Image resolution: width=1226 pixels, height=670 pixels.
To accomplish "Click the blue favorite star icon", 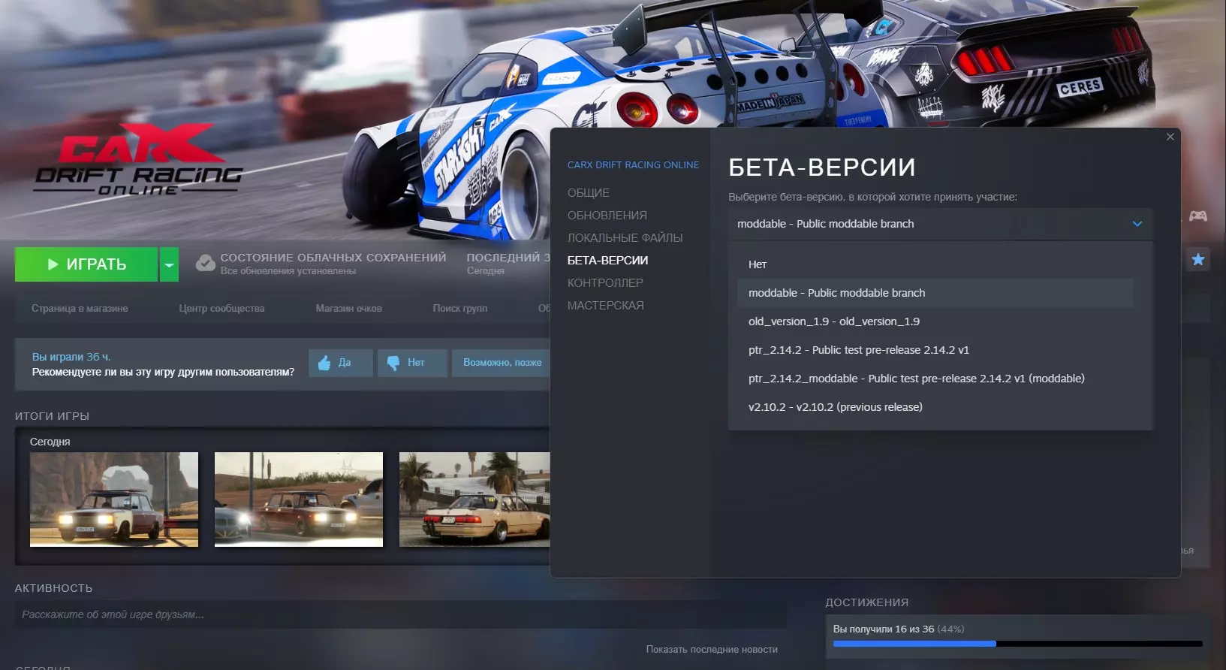I will click(x=1198, y=260).
